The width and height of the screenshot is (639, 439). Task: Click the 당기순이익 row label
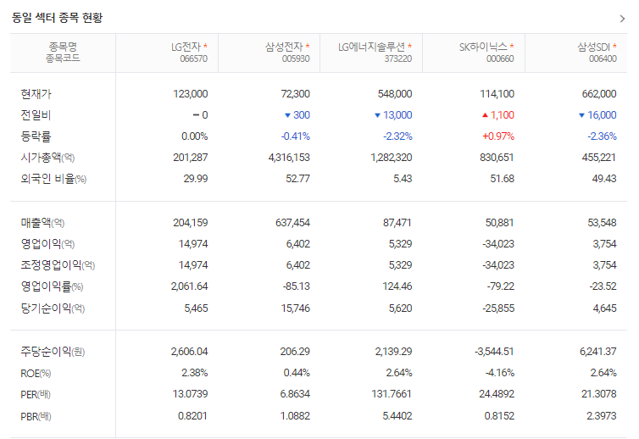tap(53, 308)
